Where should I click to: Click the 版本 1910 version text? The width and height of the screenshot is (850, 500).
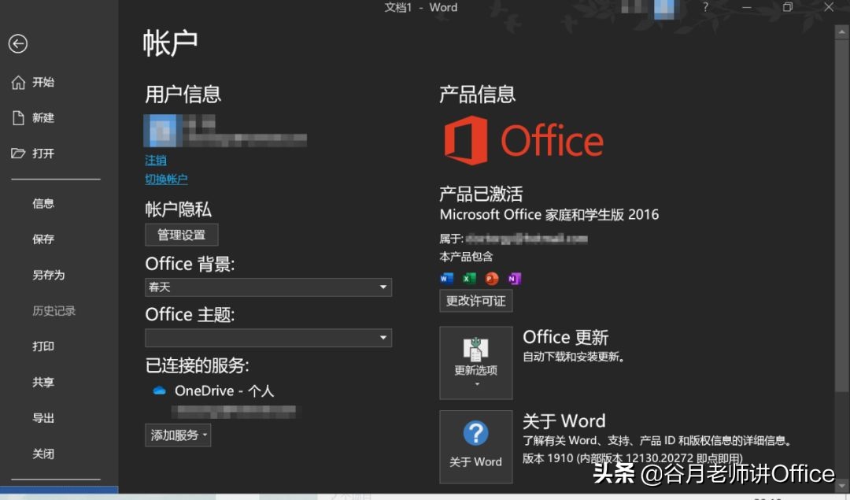[633, 458]
